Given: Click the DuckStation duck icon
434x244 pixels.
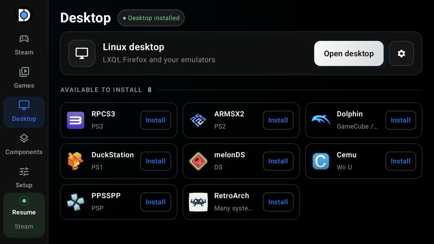Looking at the screenshot, I should point(75,161).
